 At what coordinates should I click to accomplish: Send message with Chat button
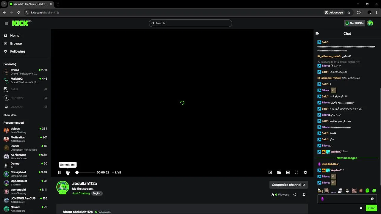[371, 208]
